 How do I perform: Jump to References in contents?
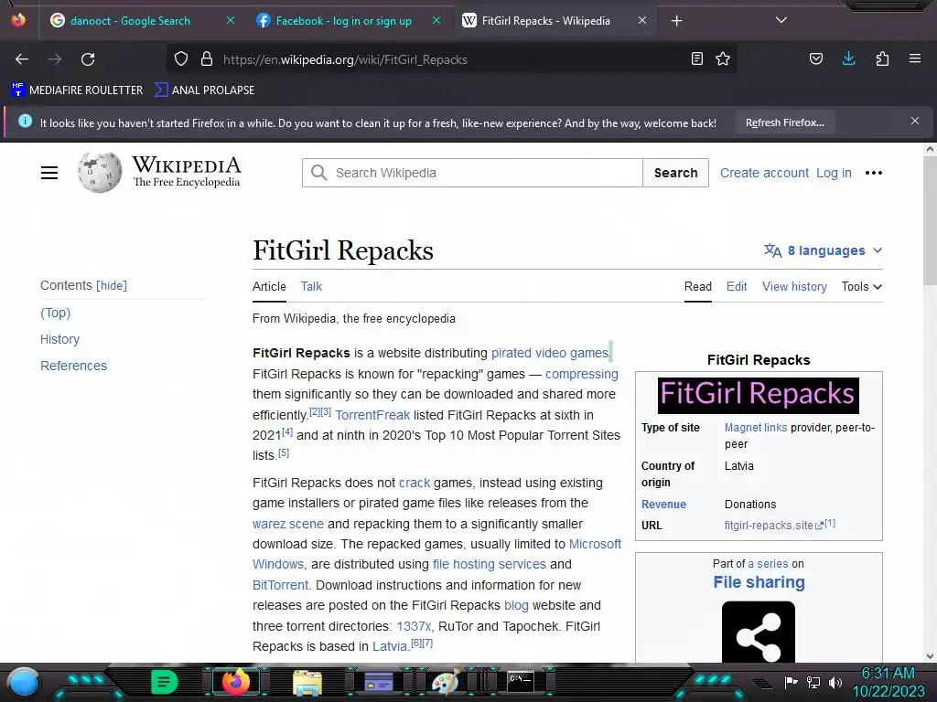pyautogui.click(x=73, y=366)
